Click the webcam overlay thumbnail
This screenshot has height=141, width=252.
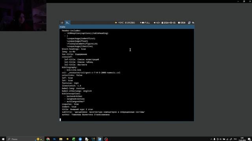tap(23, 16)
